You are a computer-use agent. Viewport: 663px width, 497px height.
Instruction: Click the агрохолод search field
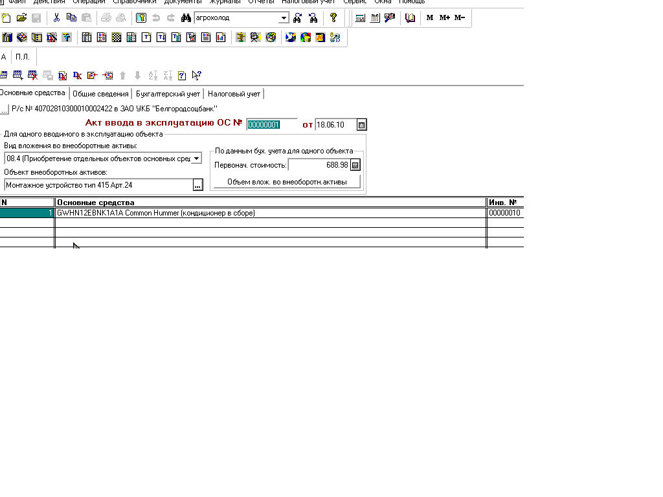(x=237, y=17)
